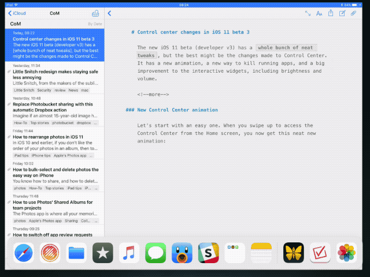Open the Reeder star app in dock
The height and width of the screenshot is (277, 370).
point(103,253)
